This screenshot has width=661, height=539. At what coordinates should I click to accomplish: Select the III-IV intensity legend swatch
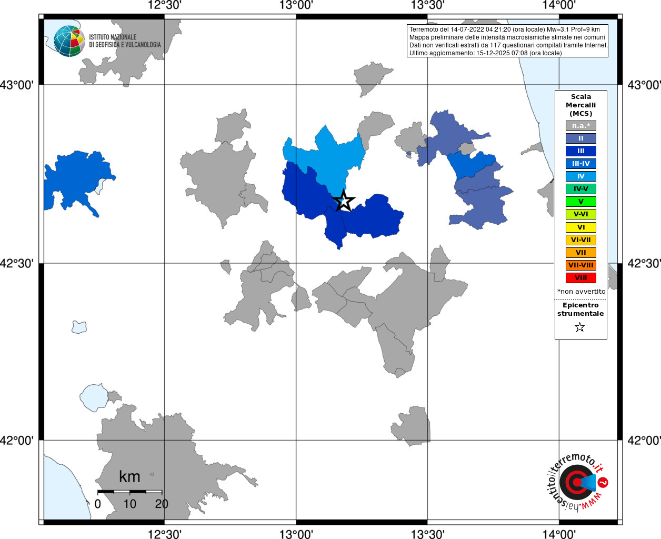581,164
